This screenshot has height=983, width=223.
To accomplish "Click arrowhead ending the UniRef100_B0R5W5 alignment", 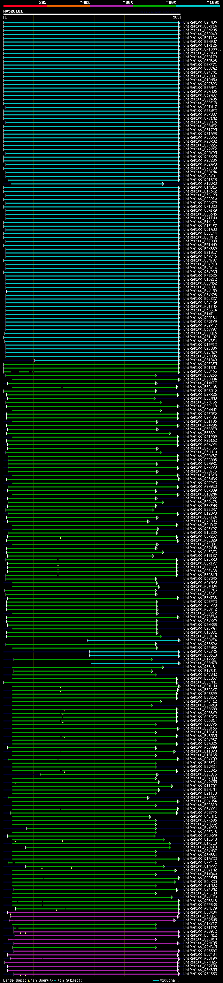I will point(174,920).
